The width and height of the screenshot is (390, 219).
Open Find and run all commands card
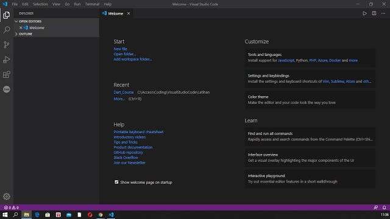point(310,136)
